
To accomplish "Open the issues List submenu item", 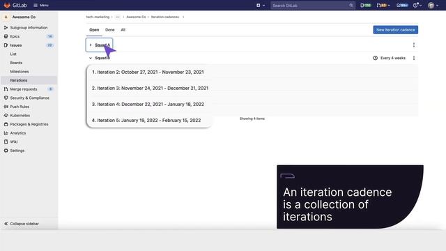I will [x=13, y=54].
